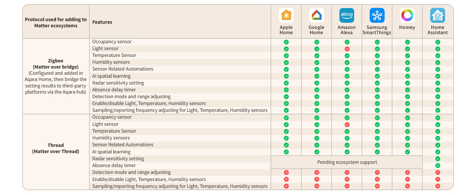Click Thread Radar sensitivity check under Home Assistant
Viewport: 476px width, 195px height.
tap(438, 159)
